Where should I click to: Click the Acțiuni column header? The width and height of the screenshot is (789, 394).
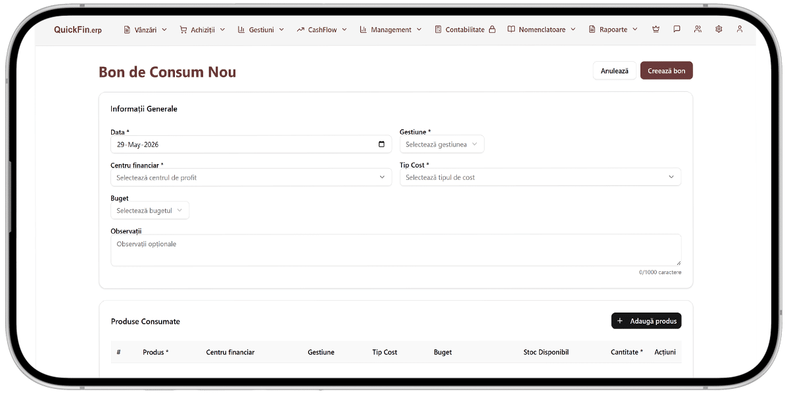(665, 352)
